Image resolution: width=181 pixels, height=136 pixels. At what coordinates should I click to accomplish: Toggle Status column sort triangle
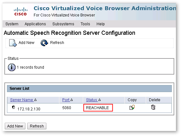tap(99, 100)
